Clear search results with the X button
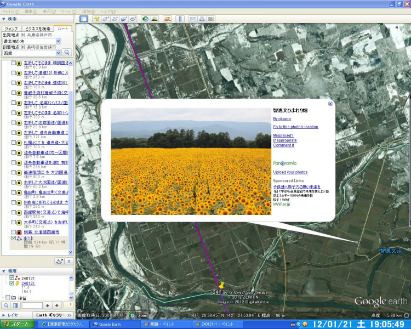 coord(69,261)
